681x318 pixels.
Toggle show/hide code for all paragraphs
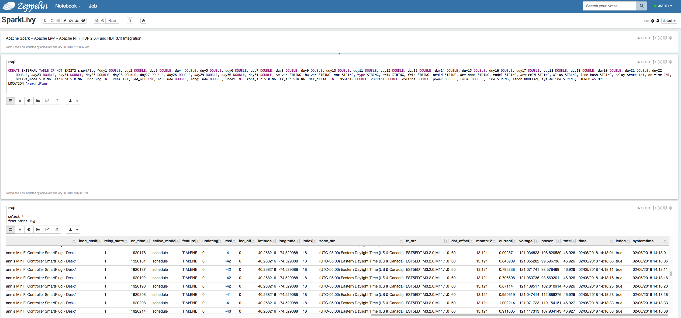(52, 21)
